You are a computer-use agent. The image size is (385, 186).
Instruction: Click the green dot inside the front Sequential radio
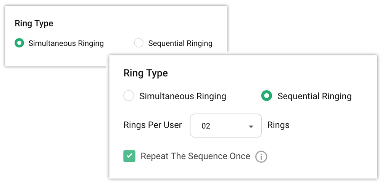pyautogui.click(x=266, y=96)
